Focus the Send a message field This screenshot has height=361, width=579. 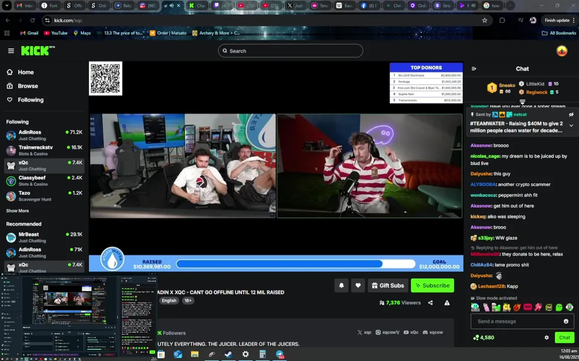coord(522,321)
